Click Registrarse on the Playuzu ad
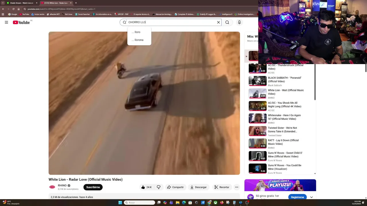 (297, 197)
